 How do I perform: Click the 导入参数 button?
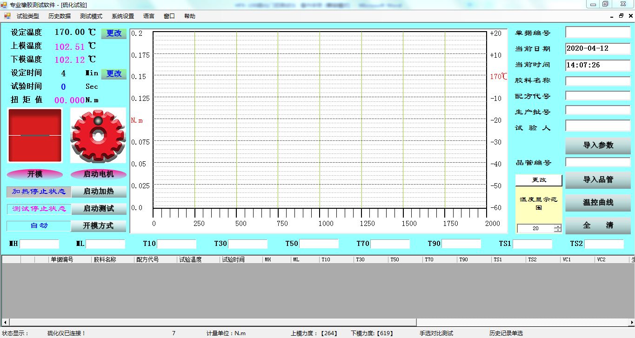coord(598,146)
